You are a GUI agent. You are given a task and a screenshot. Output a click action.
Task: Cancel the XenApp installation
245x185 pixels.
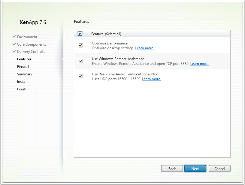[x=220, y=168]
